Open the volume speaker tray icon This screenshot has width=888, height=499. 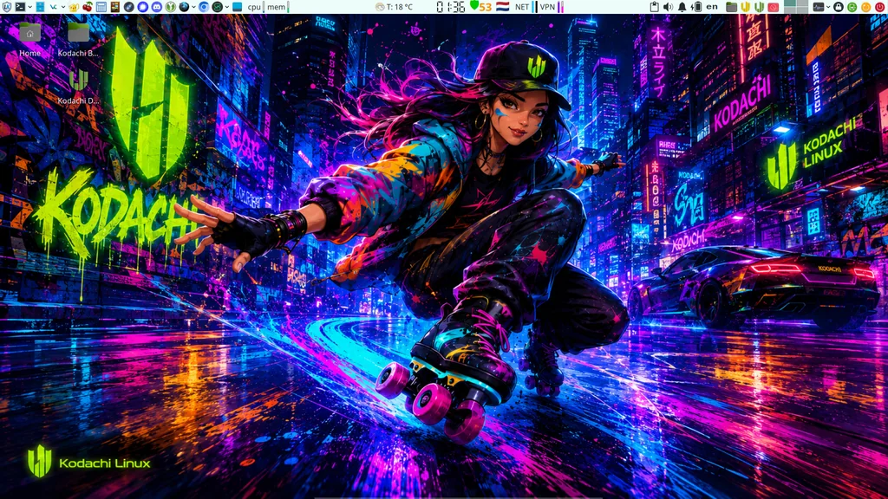coord(669,7)
